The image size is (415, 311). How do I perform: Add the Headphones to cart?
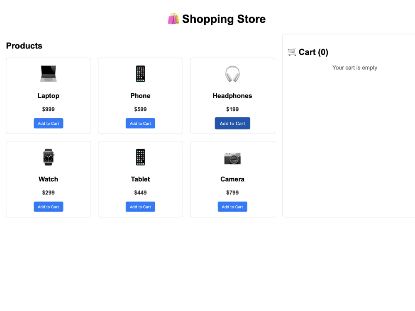tap(232, 123)
